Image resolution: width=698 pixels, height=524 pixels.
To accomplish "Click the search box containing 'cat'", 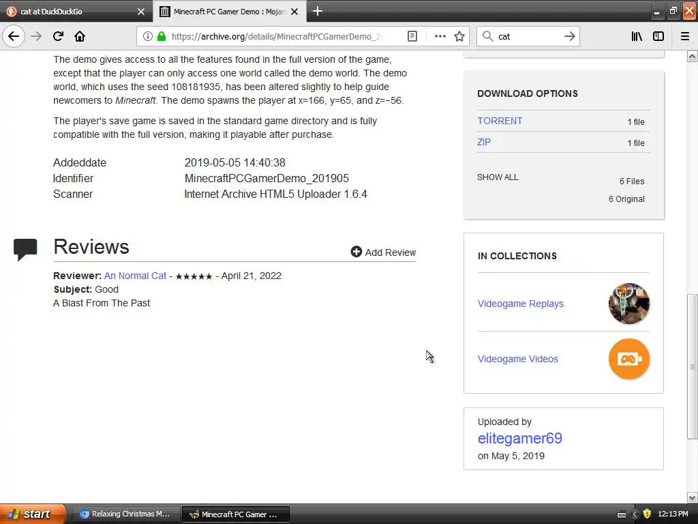I will click(528, 36).
